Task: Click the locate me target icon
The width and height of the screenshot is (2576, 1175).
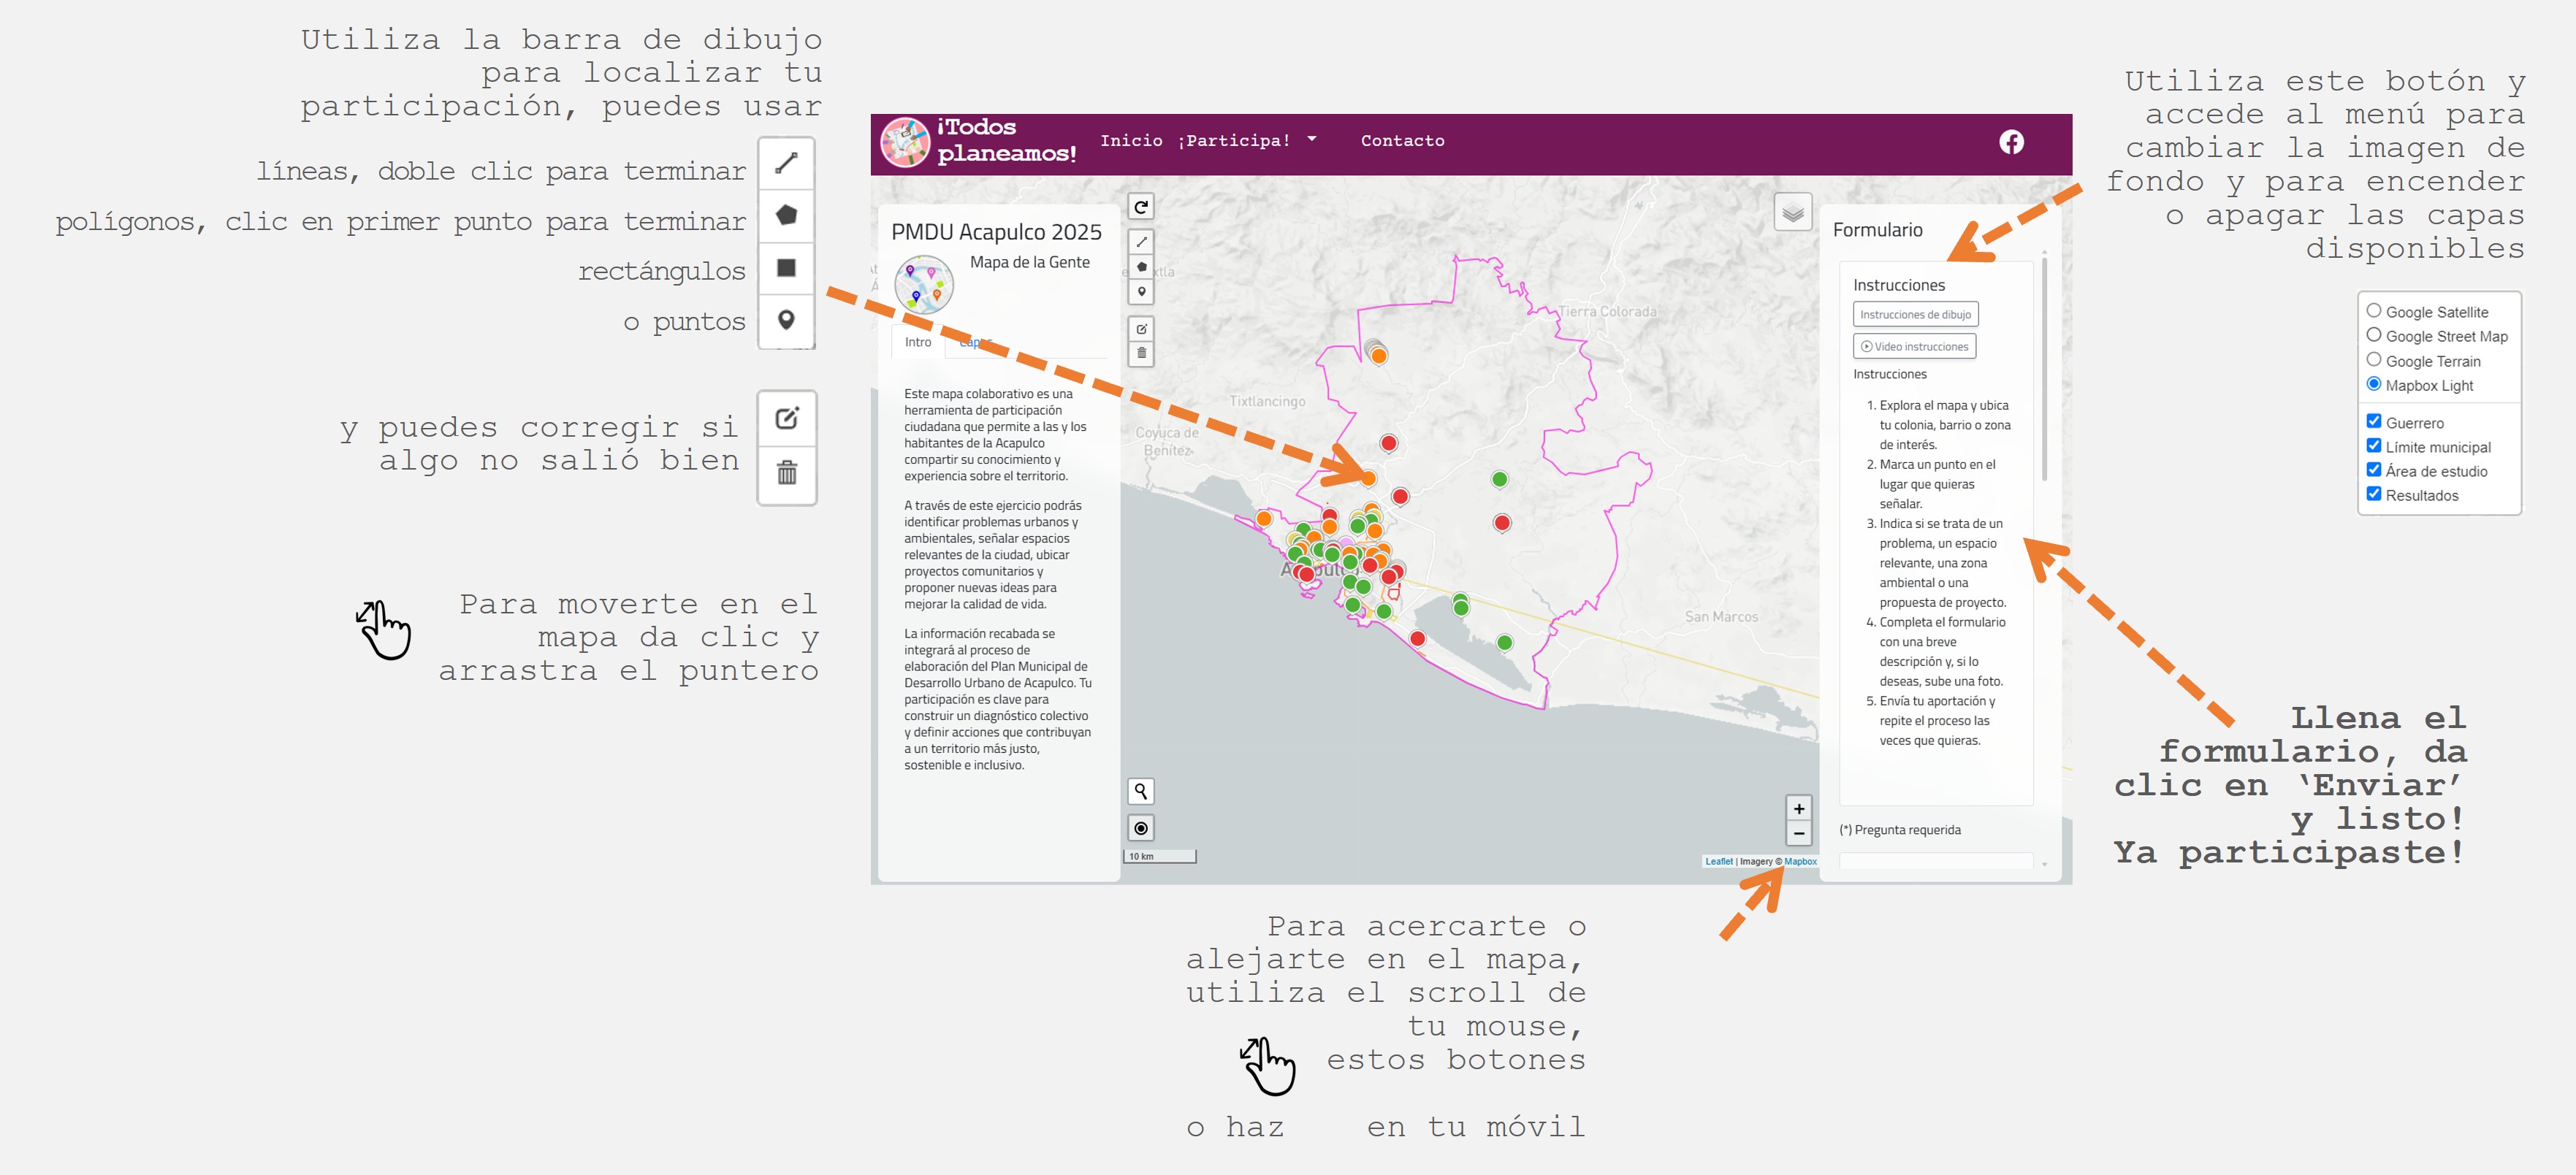Action: pos(1140,828)
